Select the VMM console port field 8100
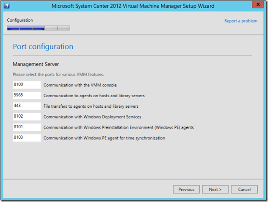This screenshot has width=268, height=202. [x=26, y=85]
